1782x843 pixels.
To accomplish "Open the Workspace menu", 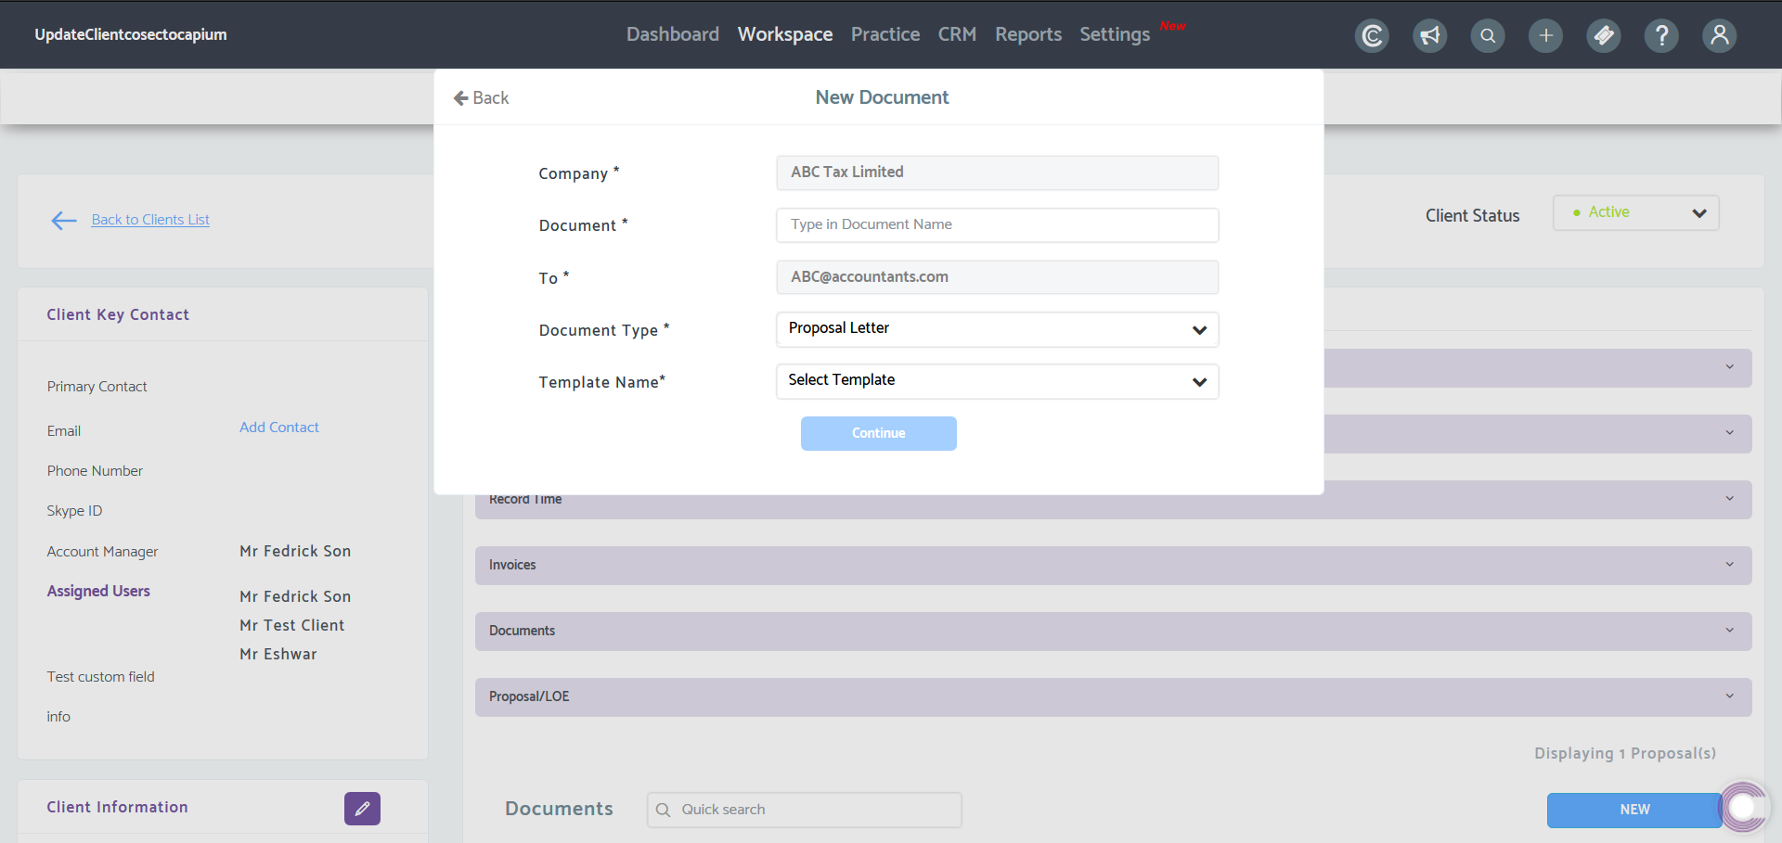I will click(785, 34).
